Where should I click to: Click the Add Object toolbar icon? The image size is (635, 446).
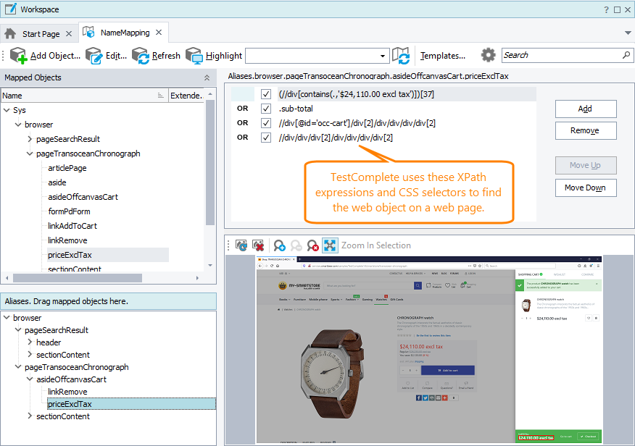[x=19, y=56]
